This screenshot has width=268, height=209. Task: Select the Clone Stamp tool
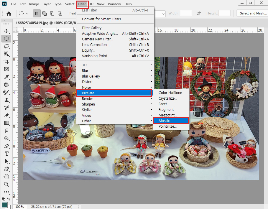[x=6, y=100]
